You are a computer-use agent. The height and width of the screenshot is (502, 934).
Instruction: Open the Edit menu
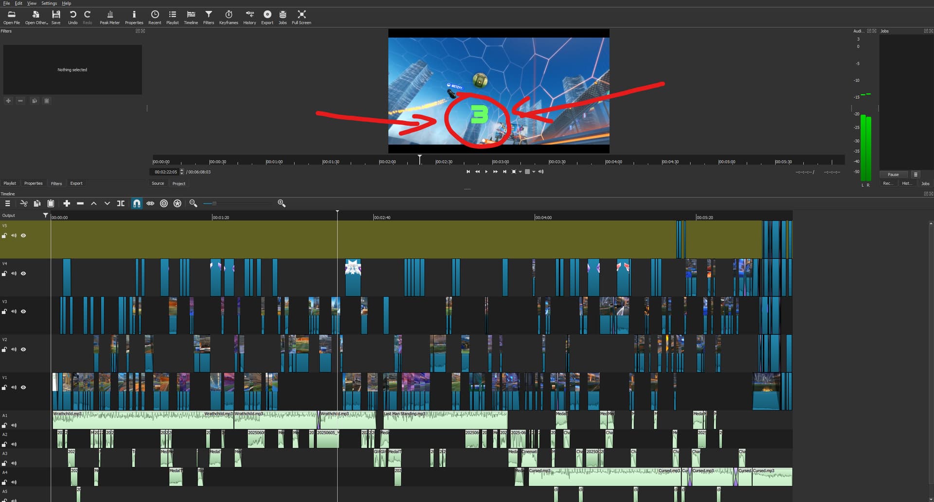(18, 3)
